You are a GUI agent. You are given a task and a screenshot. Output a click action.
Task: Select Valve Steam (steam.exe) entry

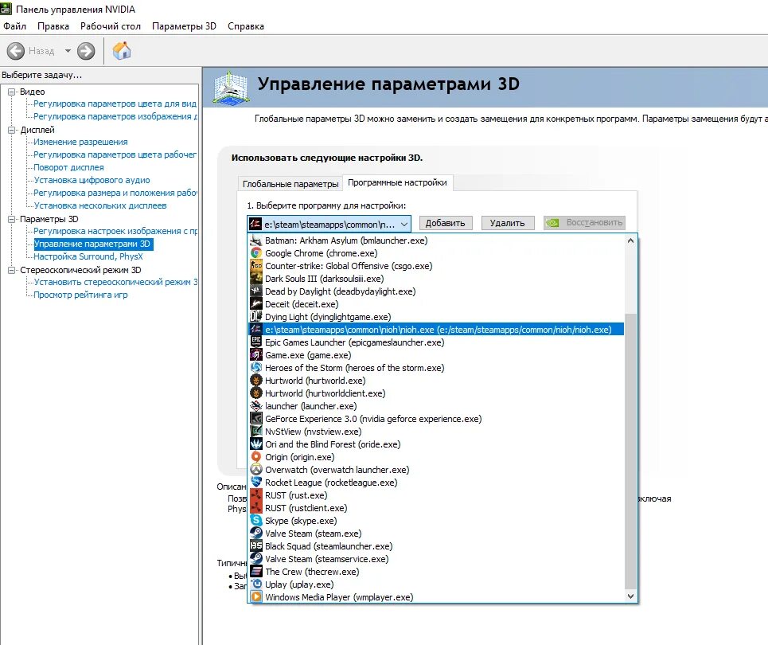point(436,534)
